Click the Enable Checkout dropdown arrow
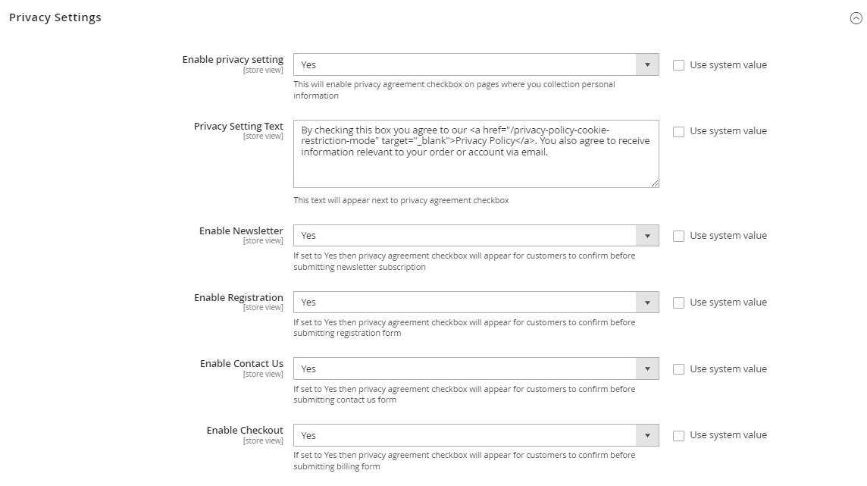 [x=647, y=436]
